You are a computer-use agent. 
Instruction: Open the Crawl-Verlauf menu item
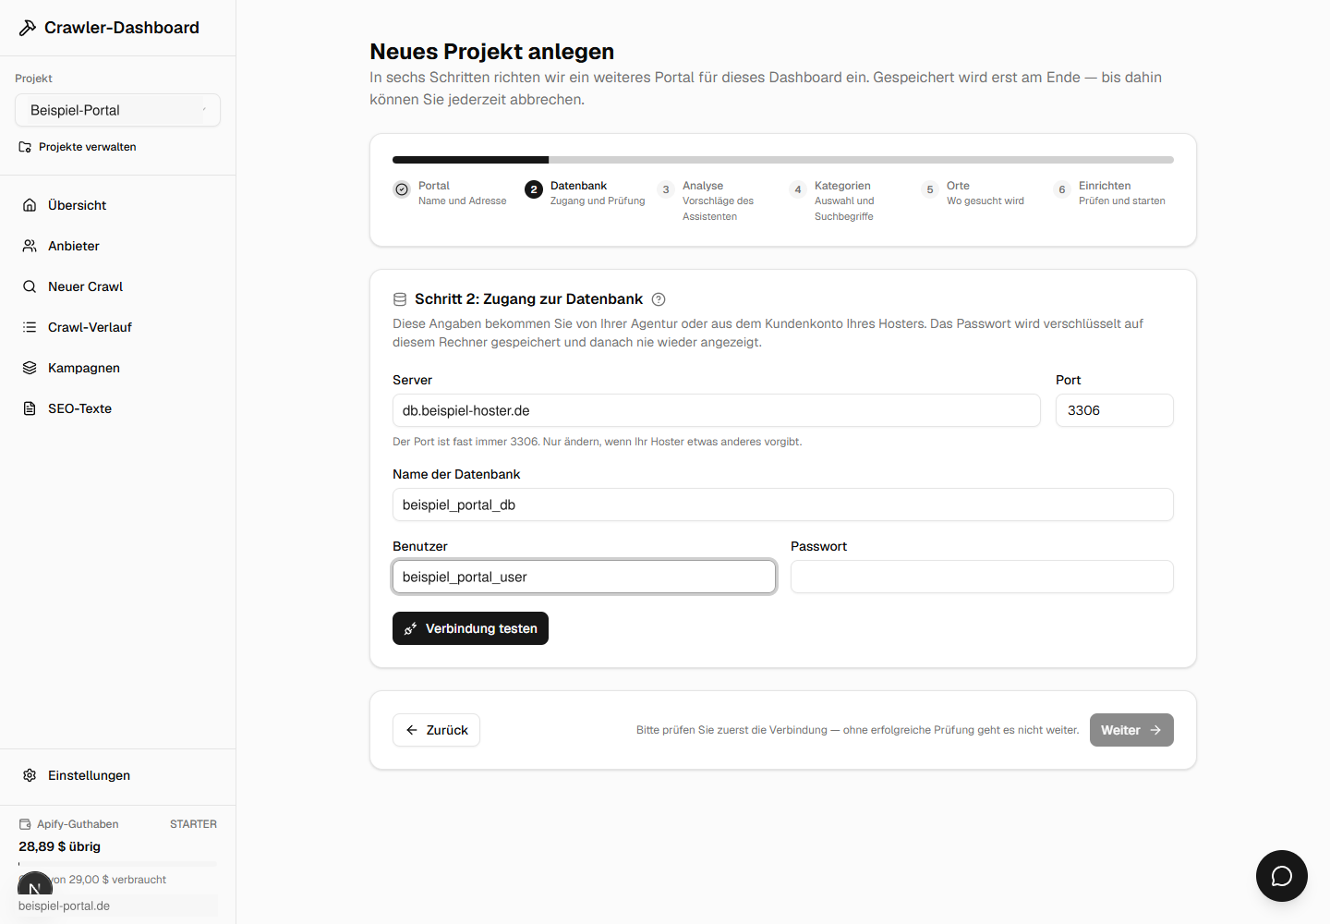[x=117, y=327]
